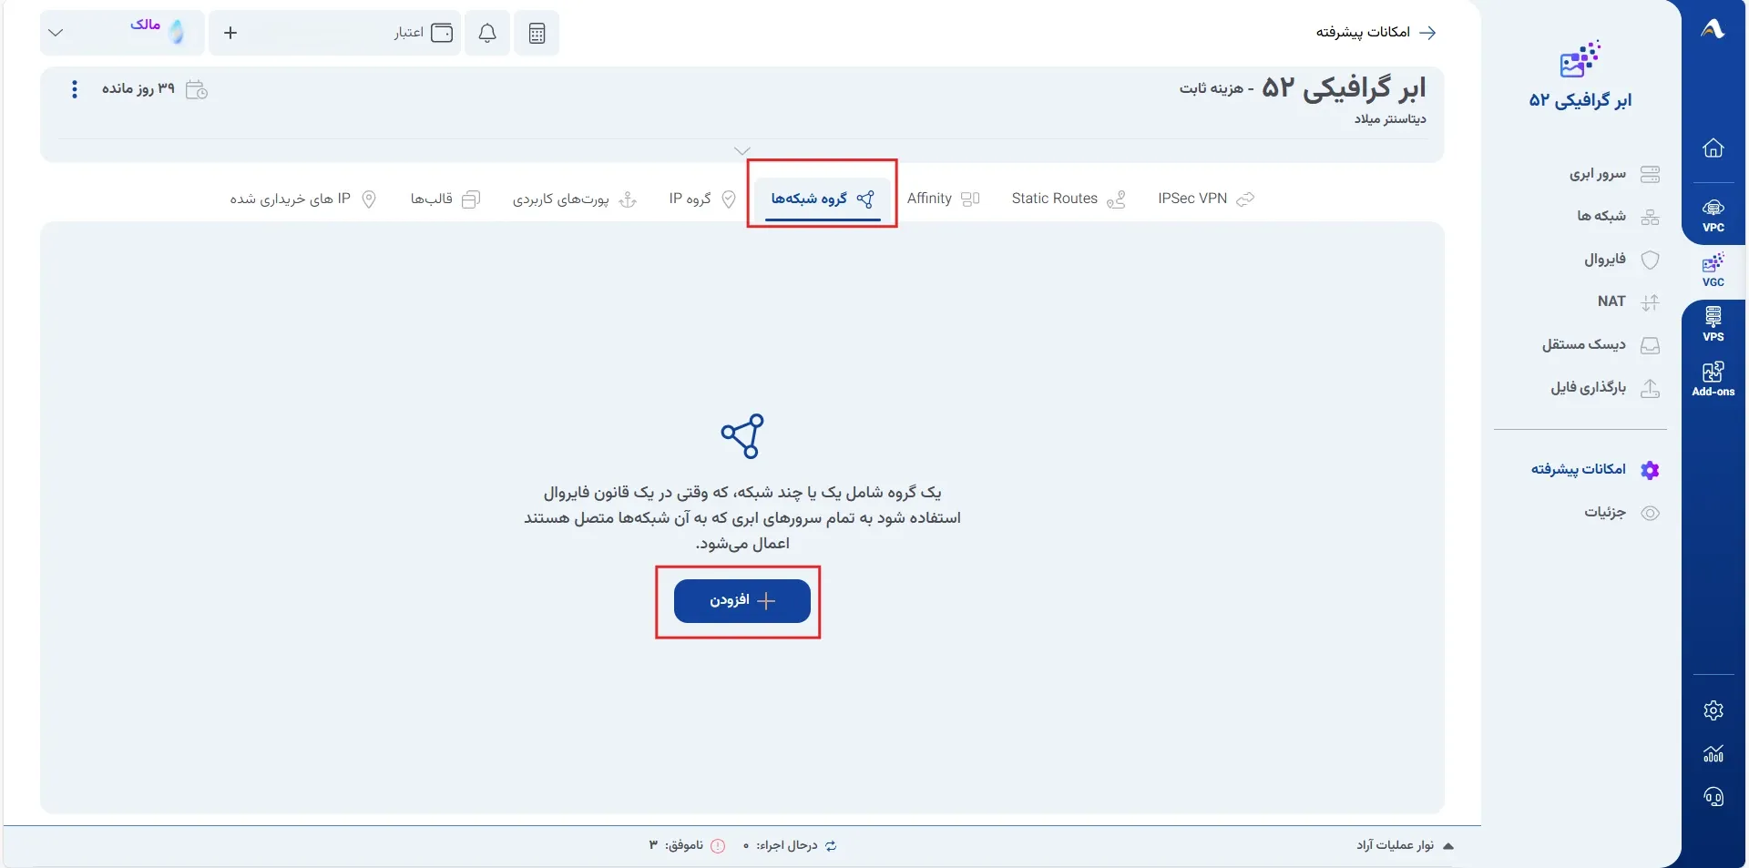This screenshot has width=1749, height=868.
Task: Switch to the Static Routes tab
Action: (x=1069, y=199)
